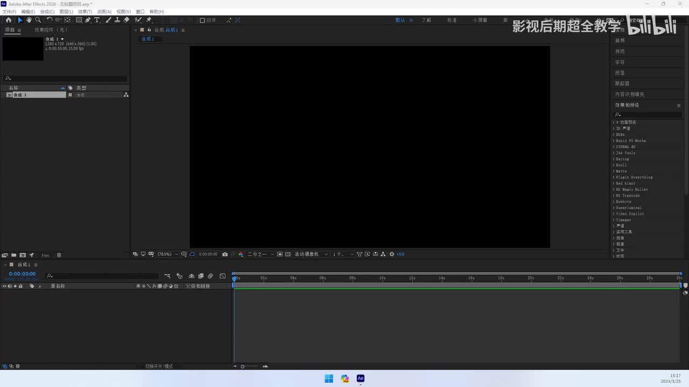Switch to the 标准 workspace
689x387 pixels.
452,20
